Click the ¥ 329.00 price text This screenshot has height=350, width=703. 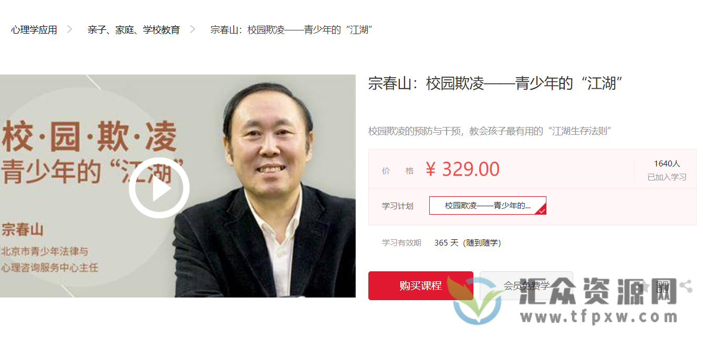point(462,169)
